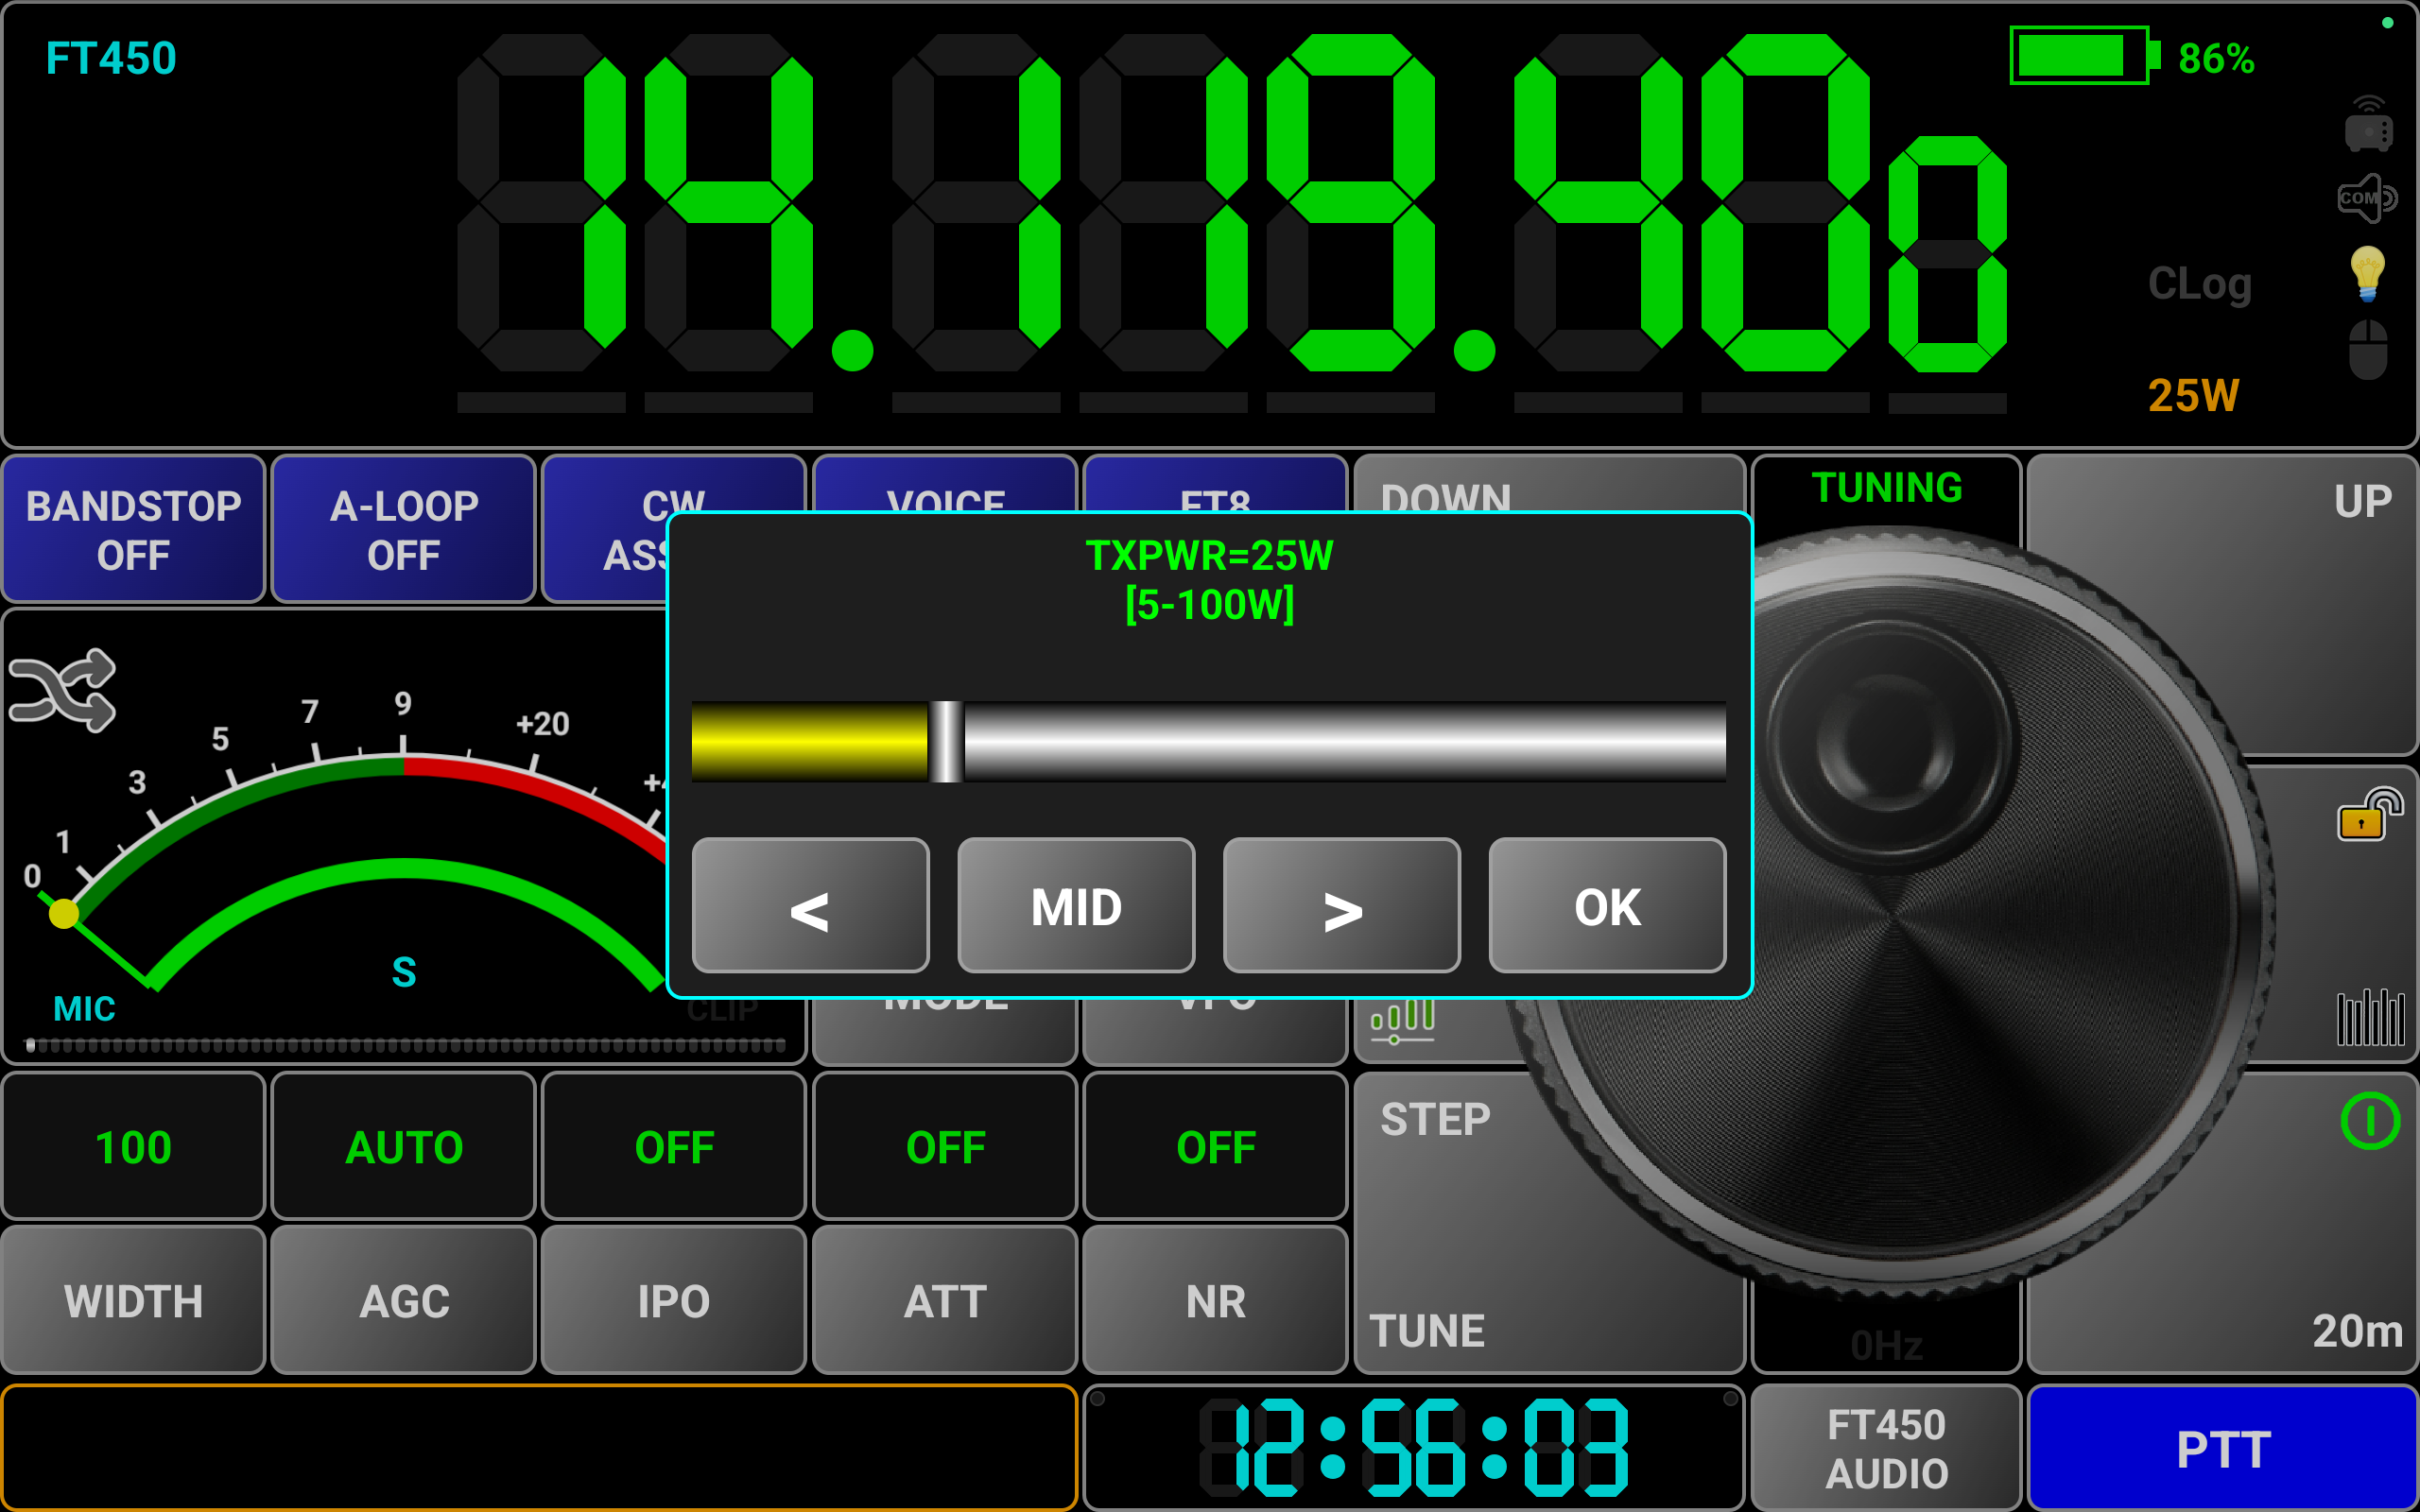
Task: Click the radio Wi-Fi connection icon
Action: click(x=2367, y=125)
